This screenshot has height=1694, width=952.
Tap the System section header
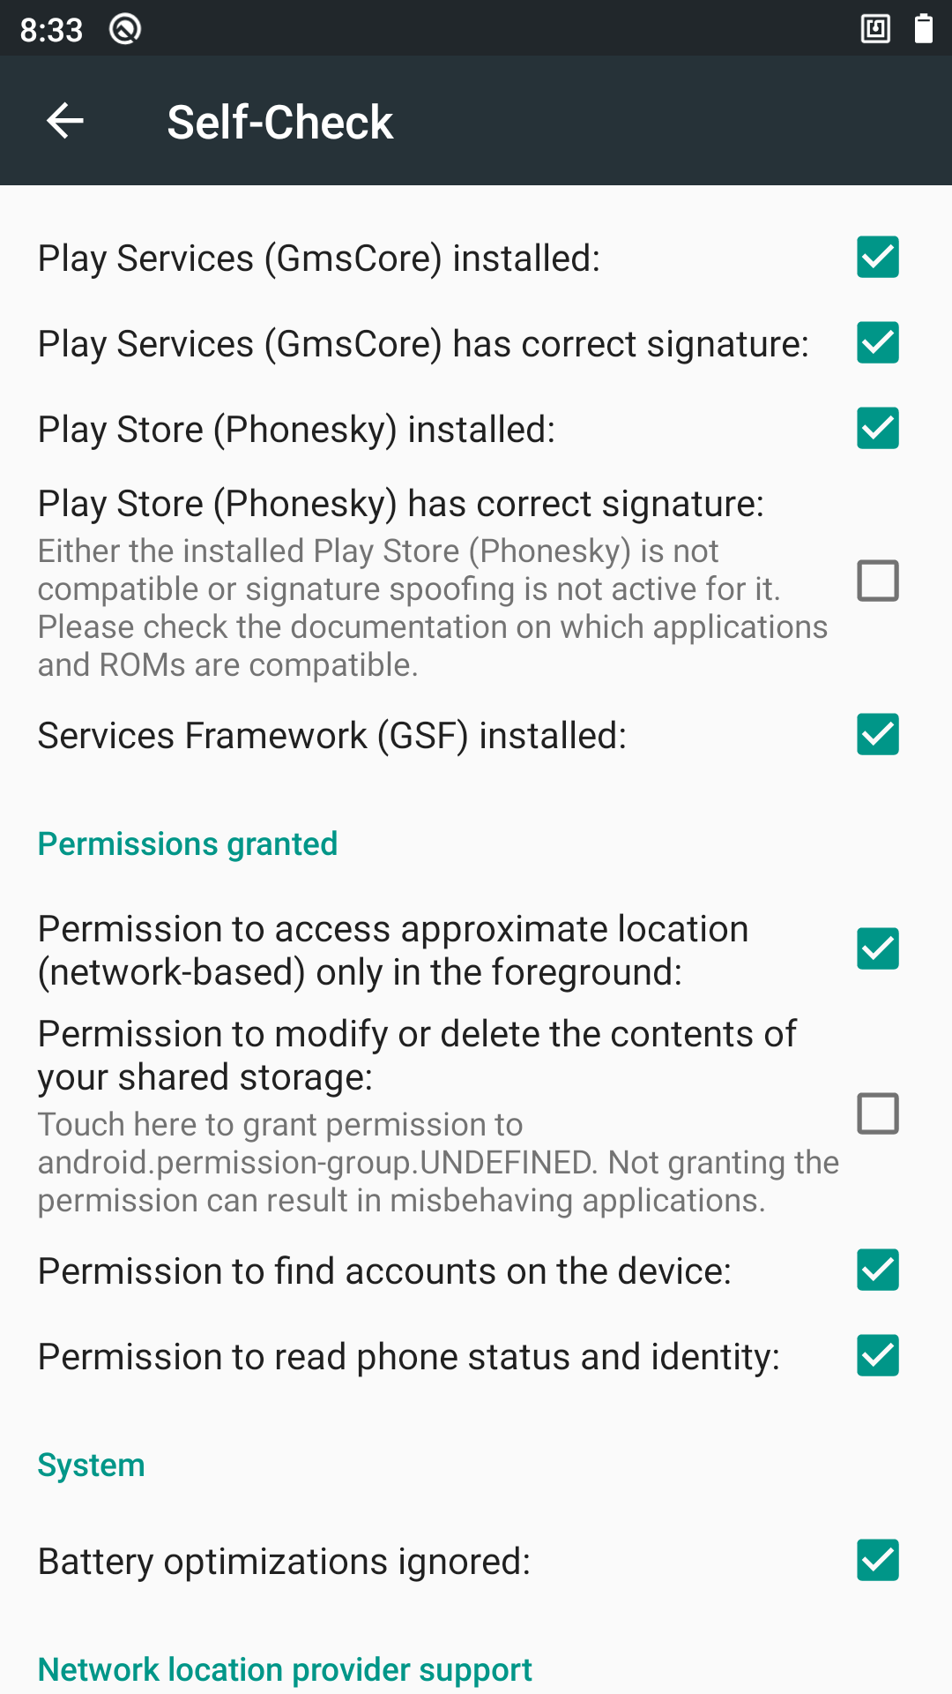91,1465
